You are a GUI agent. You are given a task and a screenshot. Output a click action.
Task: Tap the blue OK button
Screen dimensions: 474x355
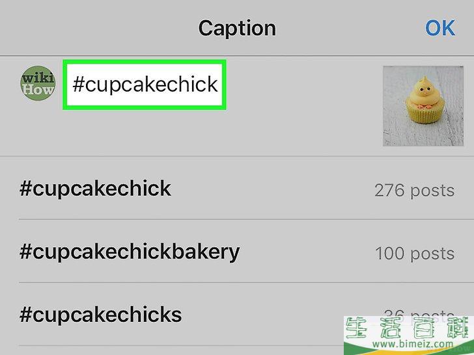[x=440, y=29]
